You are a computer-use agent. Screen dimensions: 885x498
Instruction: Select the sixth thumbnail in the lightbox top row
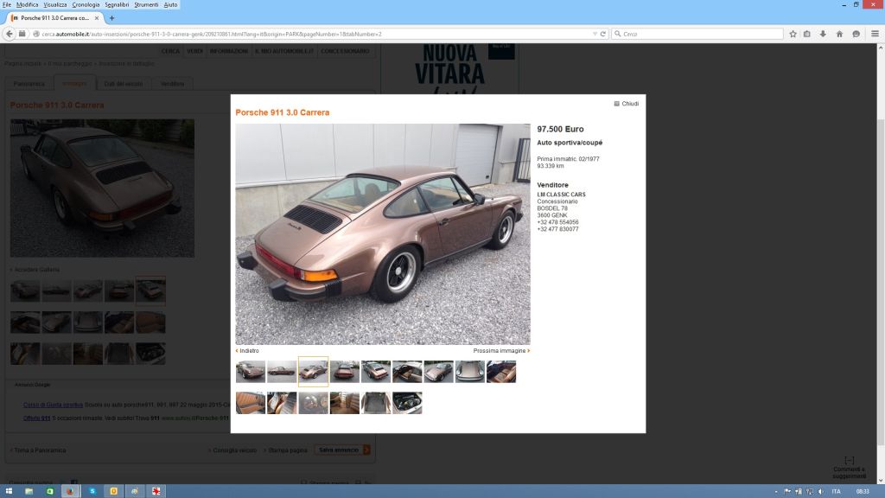pyautogui.click(x=407, y=372)
